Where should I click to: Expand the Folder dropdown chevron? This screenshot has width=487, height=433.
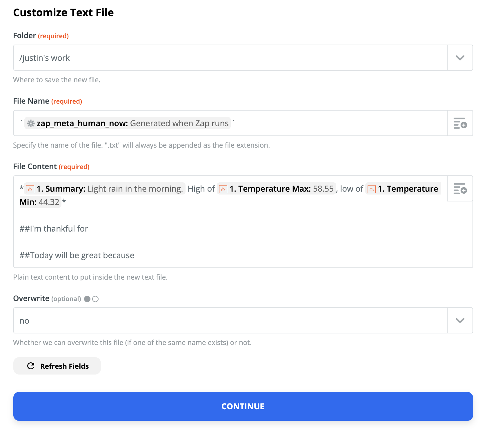(x=460, y=58)
